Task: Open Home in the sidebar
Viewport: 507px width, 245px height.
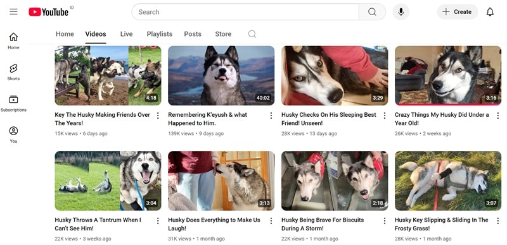Action: (x=13, y=41)
